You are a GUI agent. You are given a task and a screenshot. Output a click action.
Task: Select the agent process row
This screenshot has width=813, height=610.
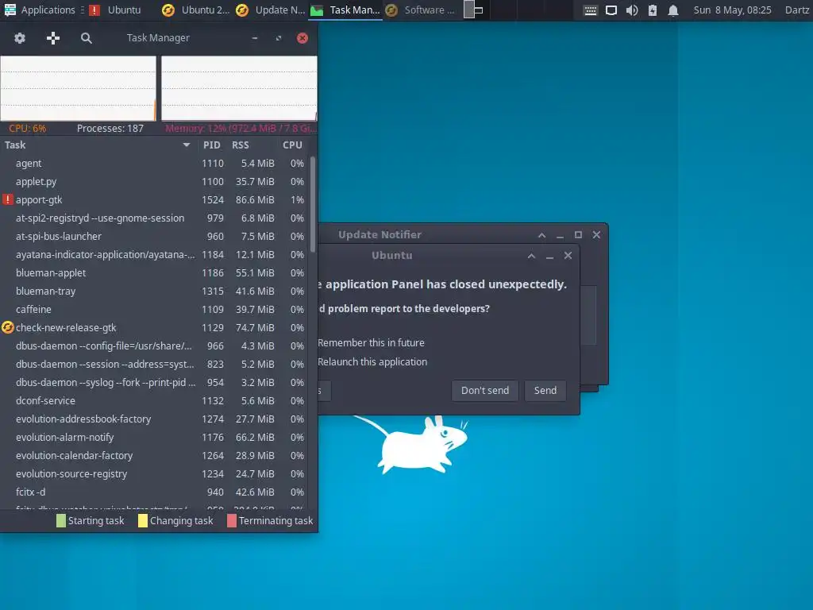coord(154,164)
